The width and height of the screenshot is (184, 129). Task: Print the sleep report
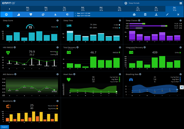click(134, 14)
